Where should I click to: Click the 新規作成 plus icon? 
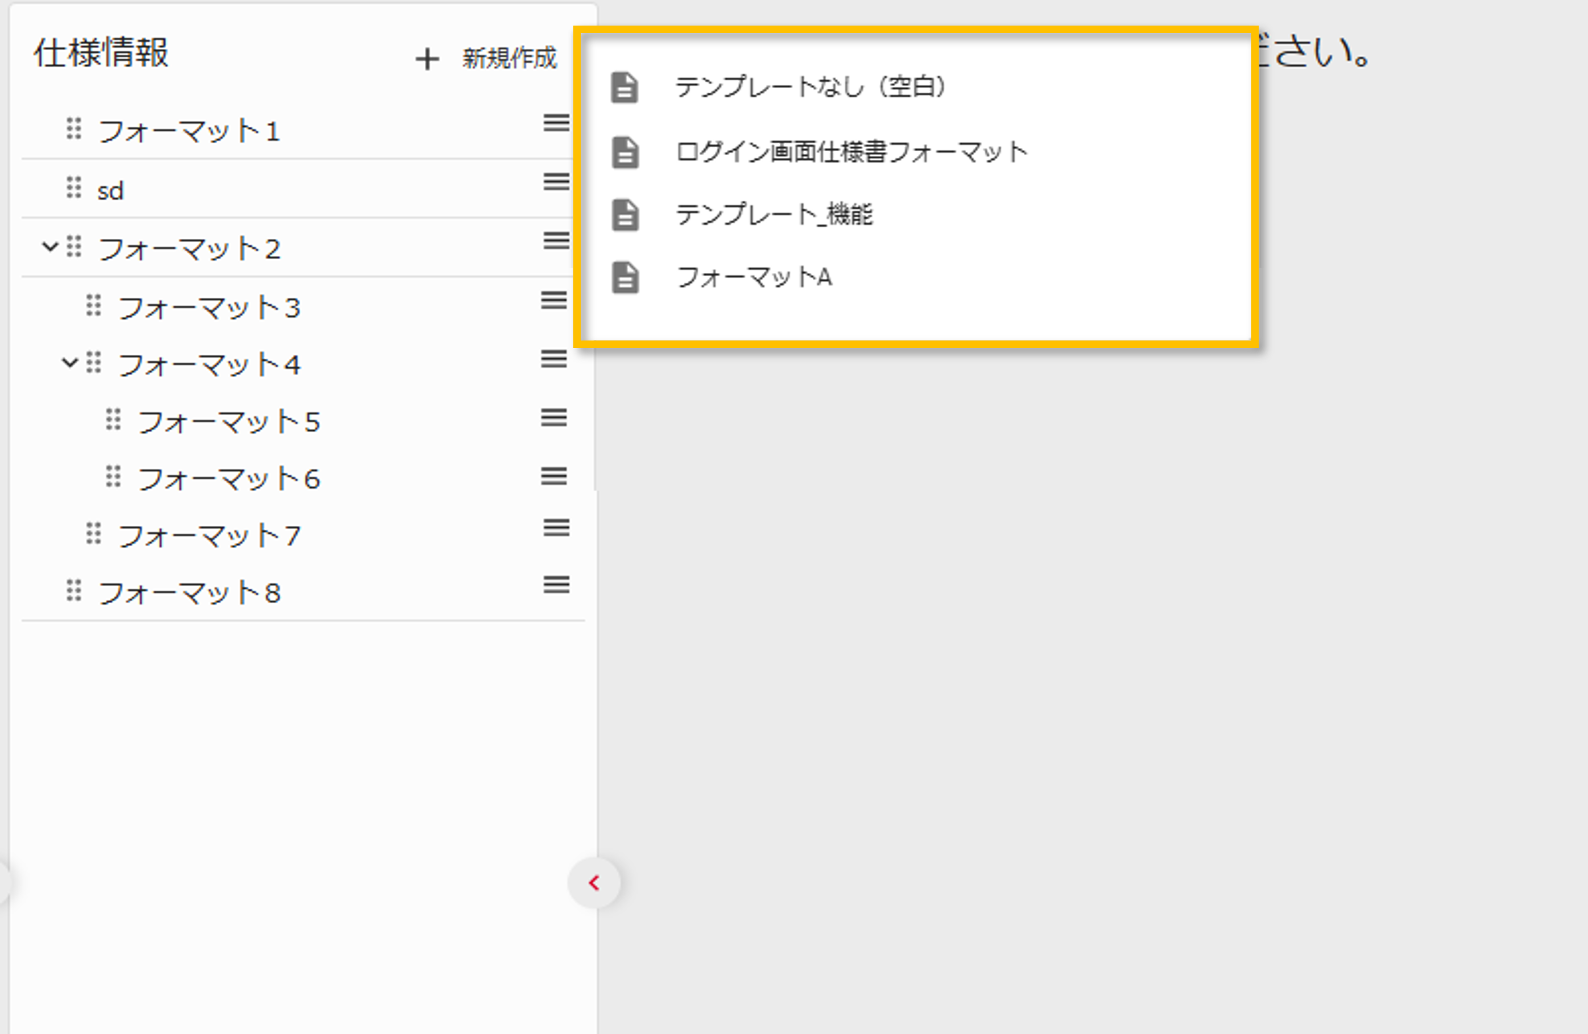[427, 59]
